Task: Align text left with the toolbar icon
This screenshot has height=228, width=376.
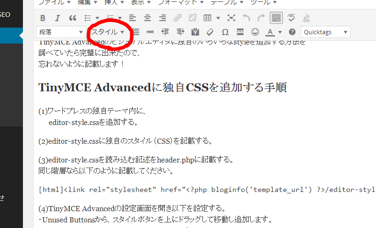Action: pyautogui.click(x=133, y=18)
